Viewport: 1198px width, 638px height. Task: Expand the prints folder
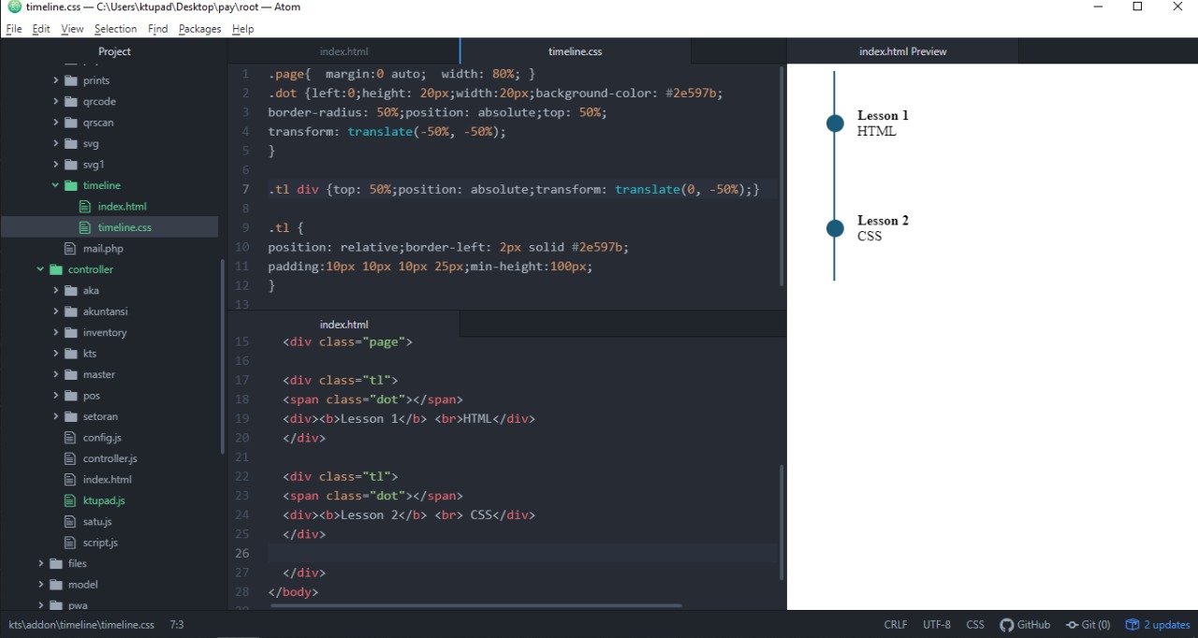pos(55,80)
